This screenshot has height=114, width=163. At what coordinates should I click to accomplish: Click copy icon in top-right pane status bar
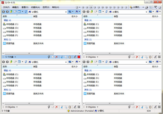point(146,57)
